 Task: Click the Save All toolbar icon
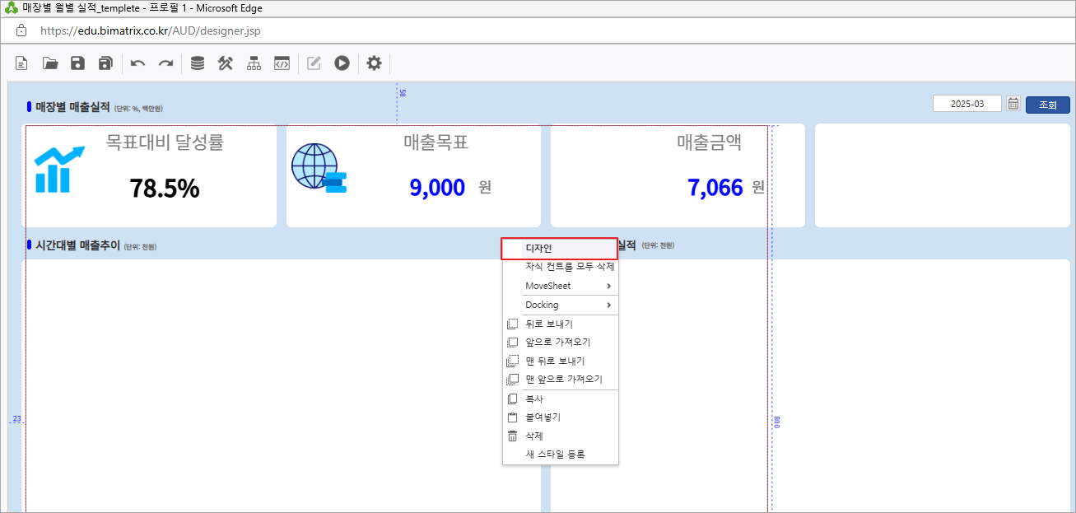click(105, 63)
